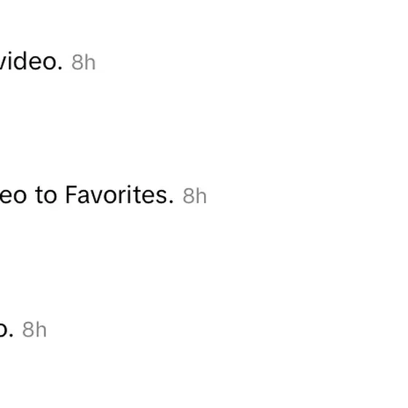Viewport: 408px width, 408px height.
Task: Click the 8h timestamp beside "video."
Action: coord(84,63)
